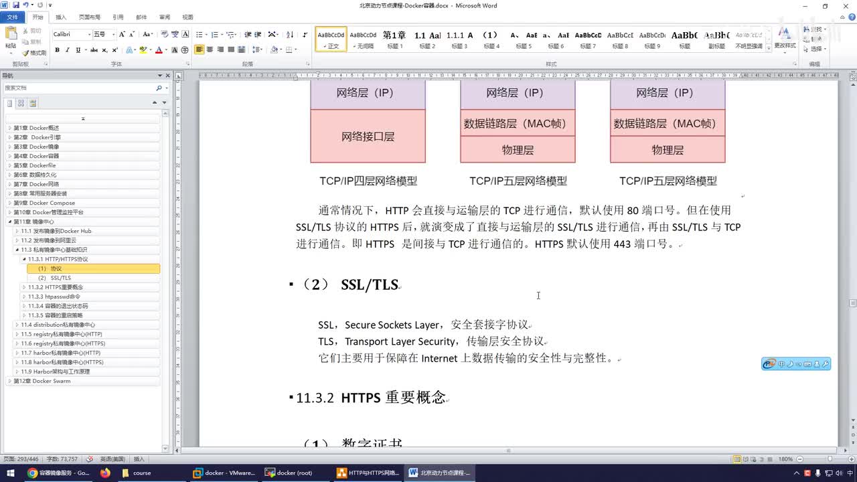Viewport: 857px width, 482px height.
Task: Open Firefox from the Windows taskbar
Action: coord(105,473)
